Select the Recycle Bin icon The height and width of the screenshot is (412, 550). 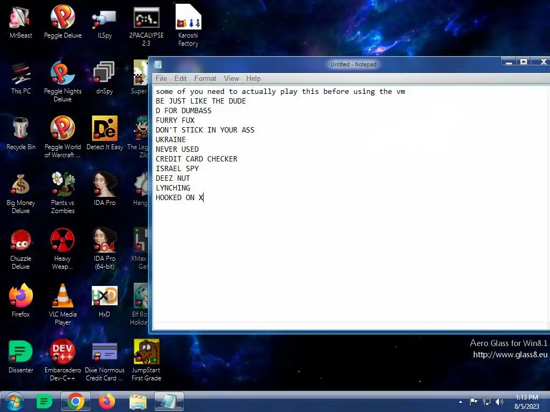21,134
